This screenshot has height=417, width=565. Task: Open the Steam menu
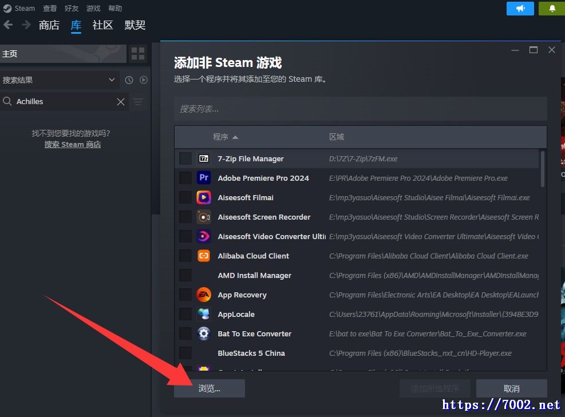(25, 8)
